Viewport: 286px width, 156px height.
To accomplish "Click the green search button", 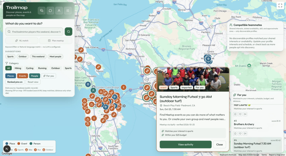I will point(68,31).
